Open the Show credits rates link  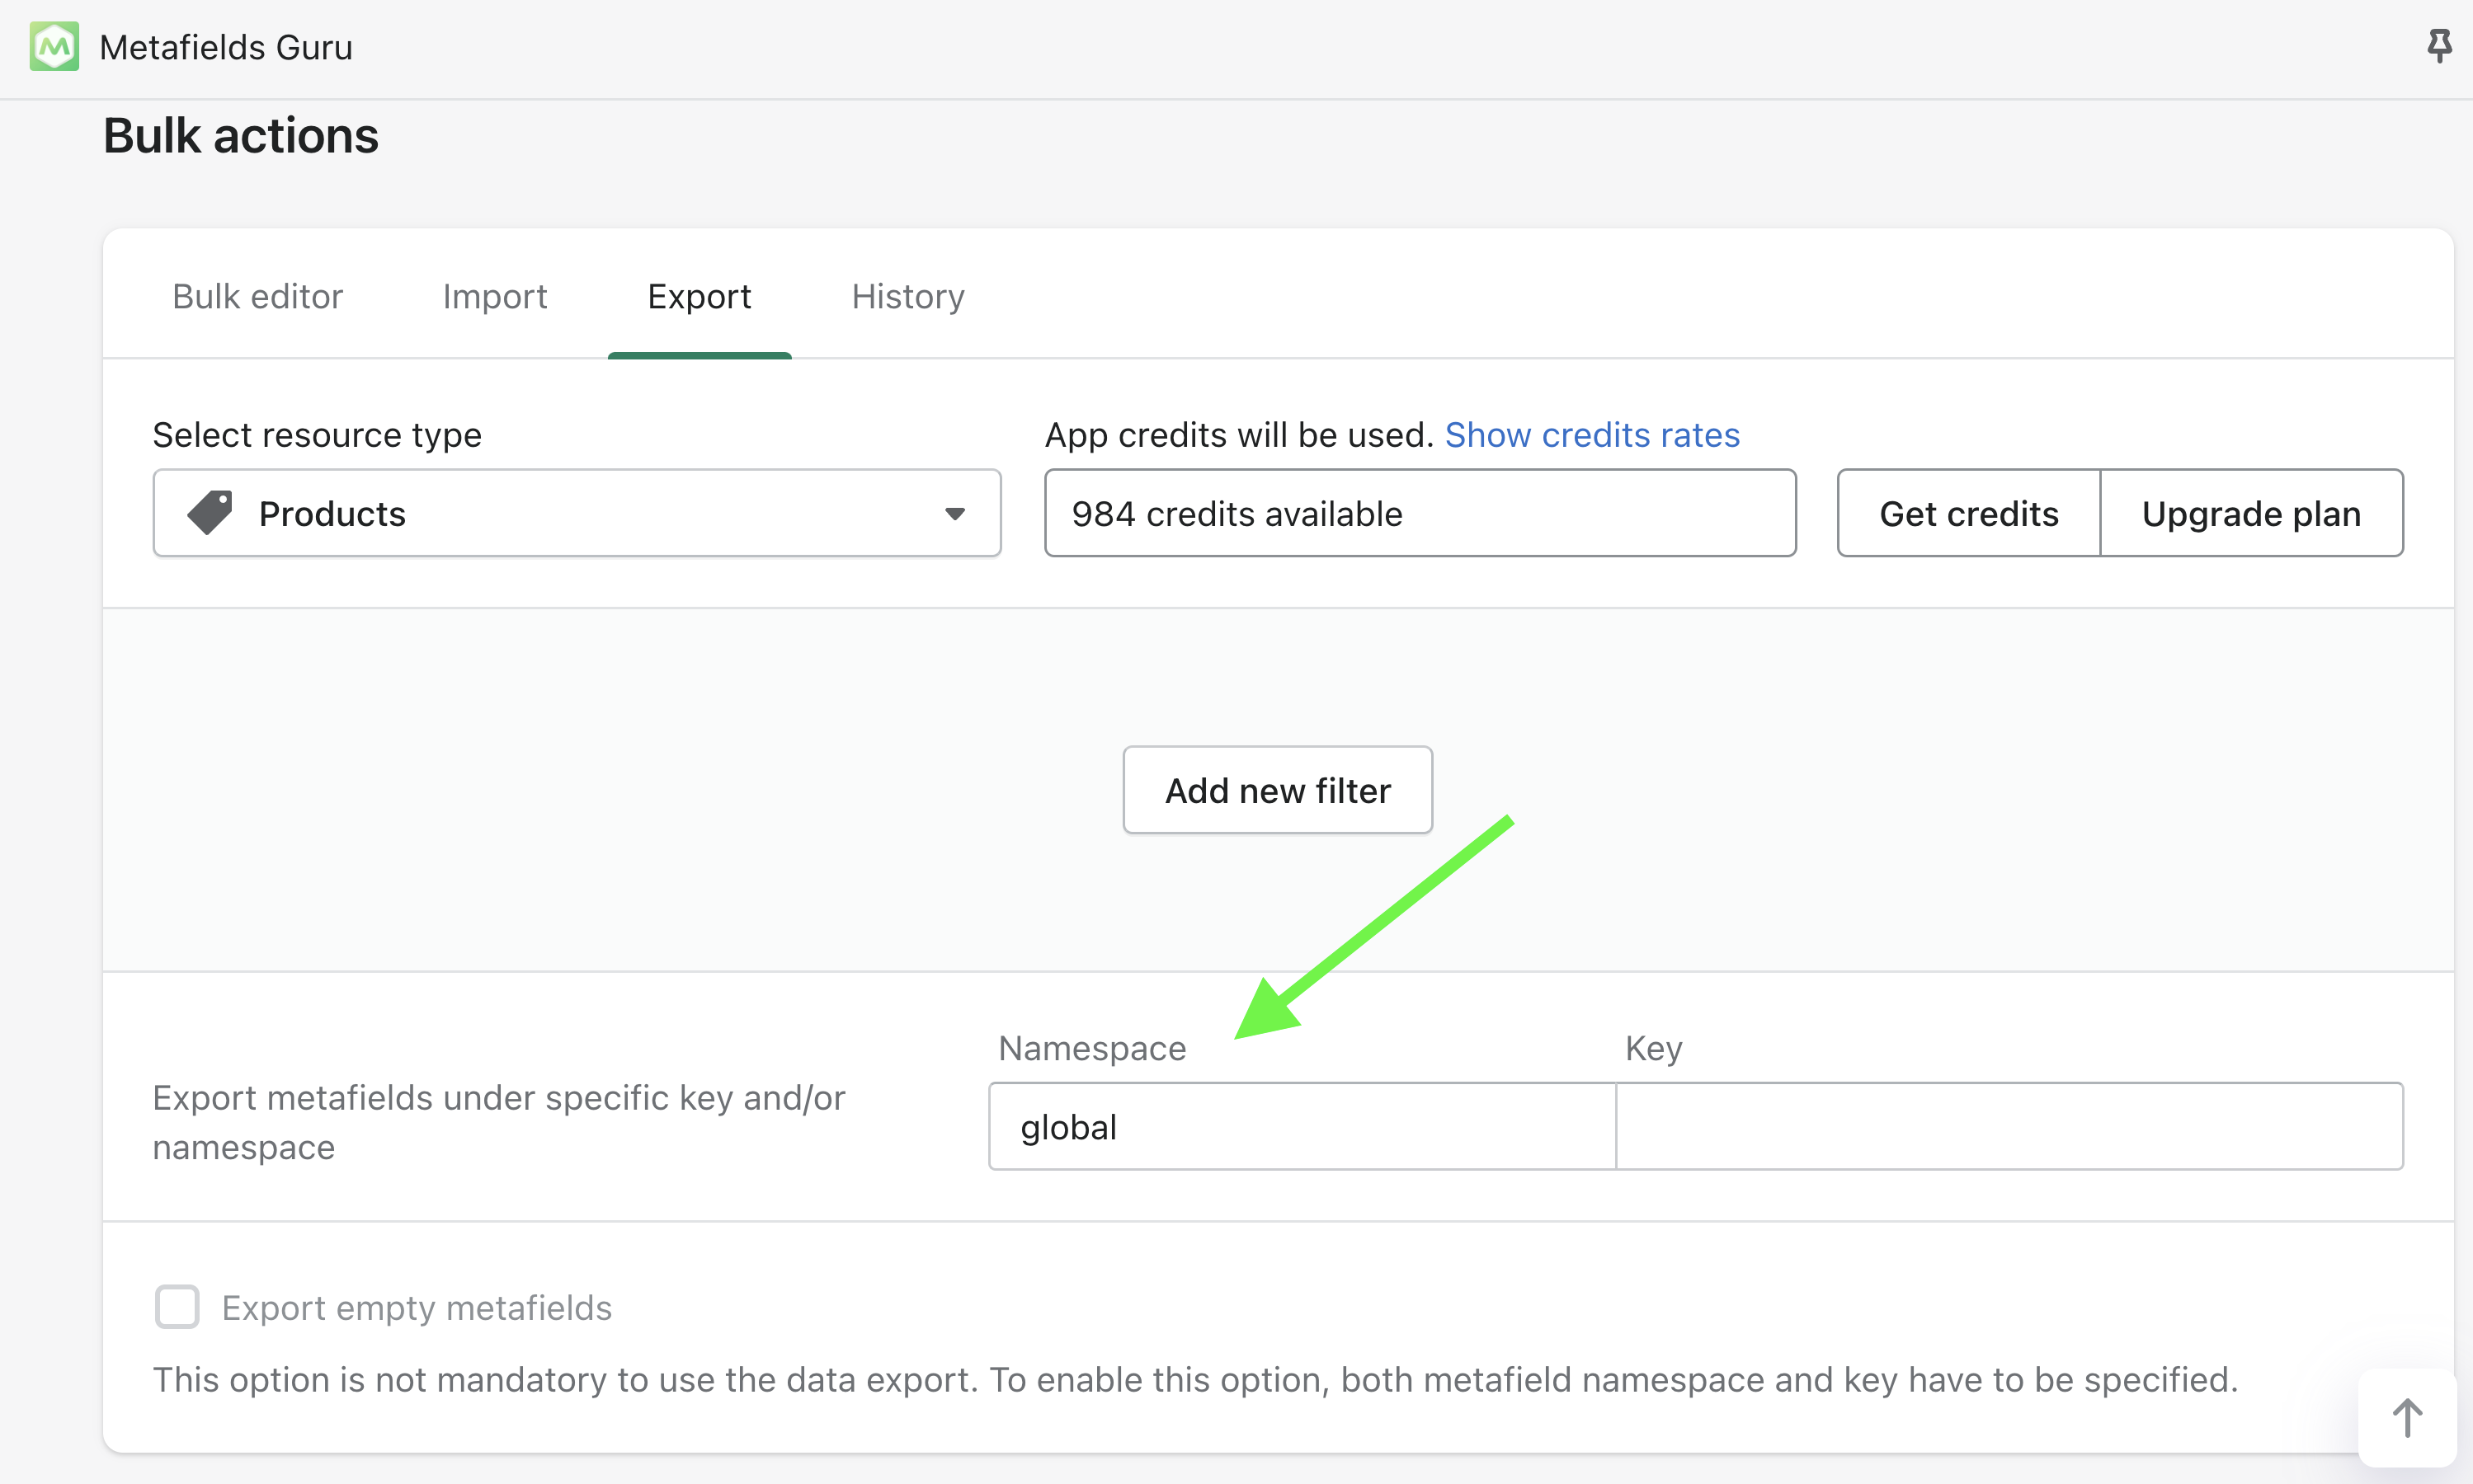1592,435
